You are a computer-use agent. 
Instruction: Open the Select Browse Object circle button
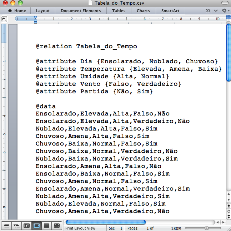228,211
